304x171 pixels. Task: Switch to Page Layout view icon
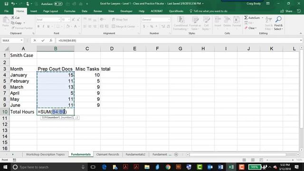253,160
